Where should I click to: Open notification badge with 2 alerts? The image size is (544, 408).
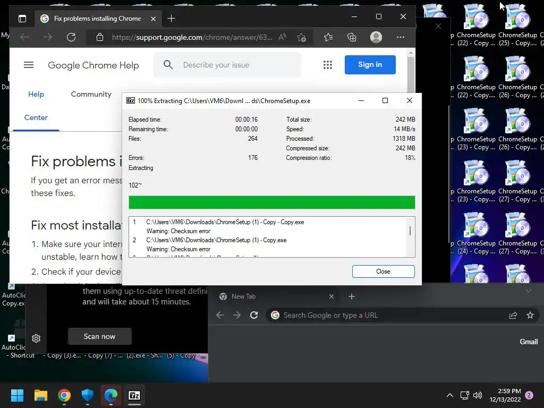pyautogui.click(x=529, y=395)
